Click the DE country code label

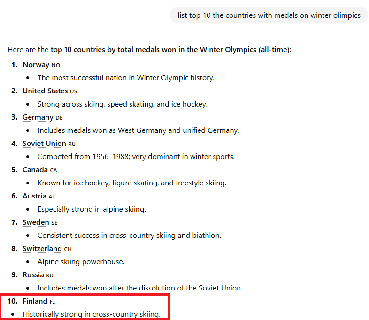pyautogui.click(x=59, y=118)
